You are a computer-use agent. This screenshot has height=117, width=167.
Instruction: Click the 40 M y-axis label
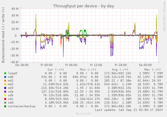[15, 9]
